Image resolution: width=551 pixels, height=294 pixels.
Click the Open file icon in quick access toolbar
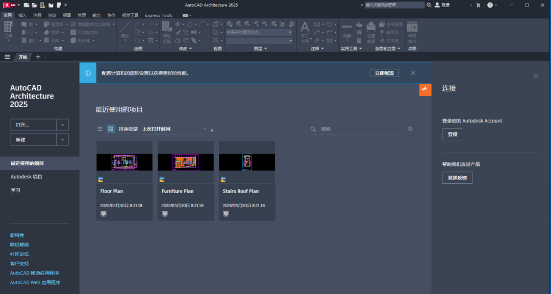pyautogui.click(x=34, y=5)
